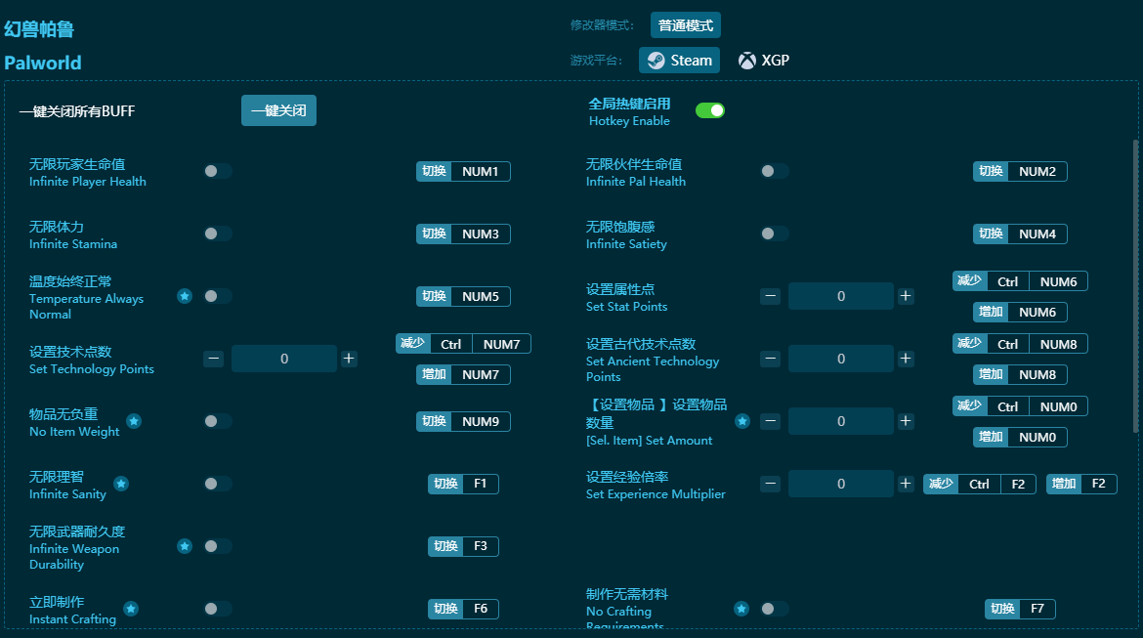The width and height of the screenshot is (1143, 638).
Task: Increase Set Experience Multiplier value
Action: coord(906,484)
